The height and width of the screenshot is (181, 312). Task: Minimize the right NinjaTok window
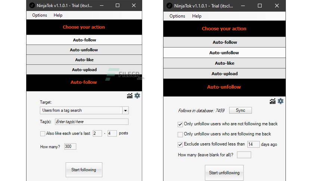243,6
